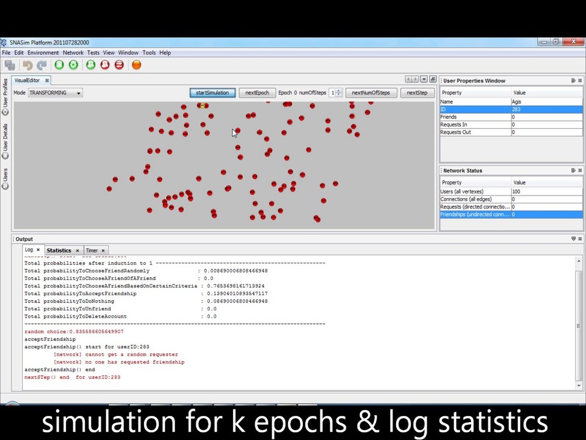Switch to the Statistics output tab
This screenshot has width=586, height=440.
click(59, 251)
